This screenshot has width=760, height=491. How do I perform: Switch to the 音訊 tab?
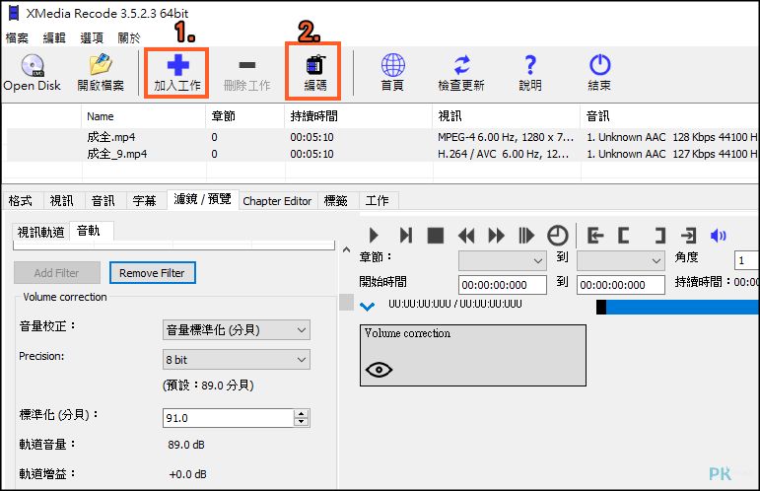[x=104, y=201]
